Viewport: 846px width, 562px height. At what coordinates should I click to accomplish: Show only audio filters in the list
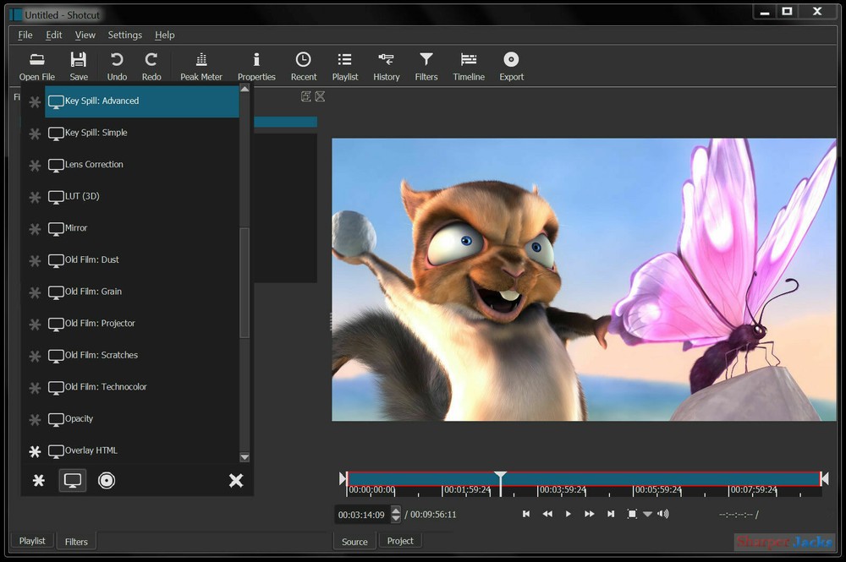pyautogui.click(x=107, y=480)
